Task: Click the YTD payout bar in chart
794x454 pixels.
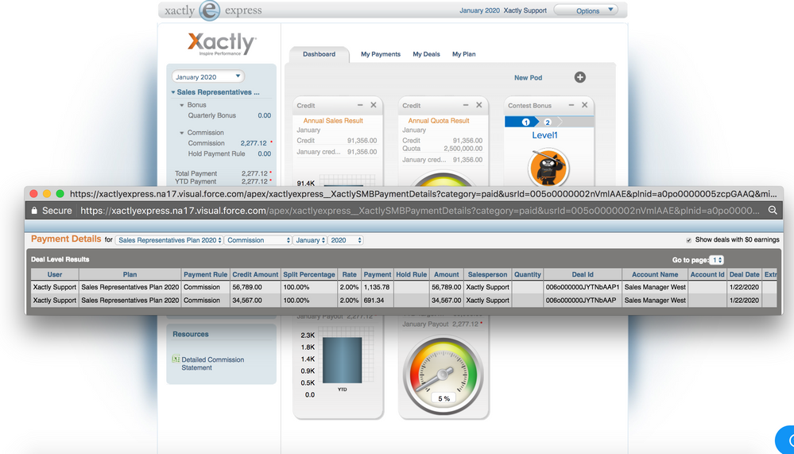Action: tap(343, 359)
